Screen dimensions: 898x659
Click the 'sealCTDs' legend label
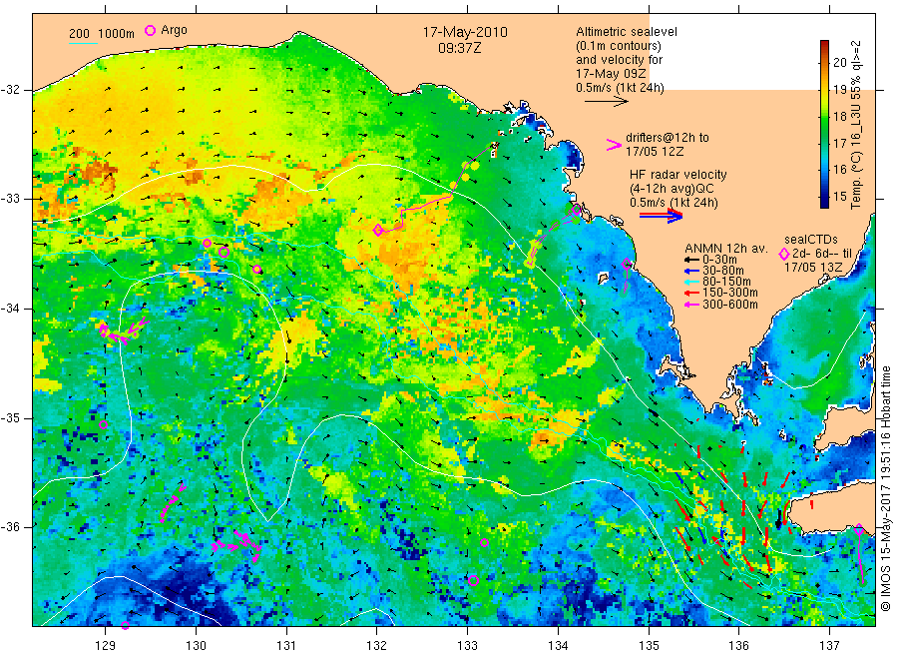tap(811, 240)
